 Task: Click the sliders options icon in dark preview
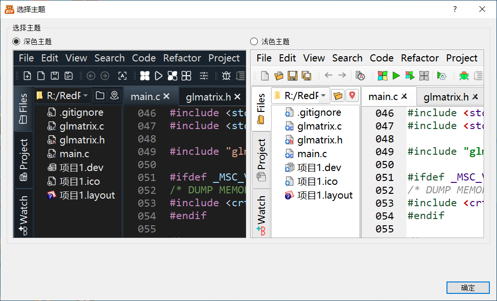pyautogui.click(x=204, y=76)
